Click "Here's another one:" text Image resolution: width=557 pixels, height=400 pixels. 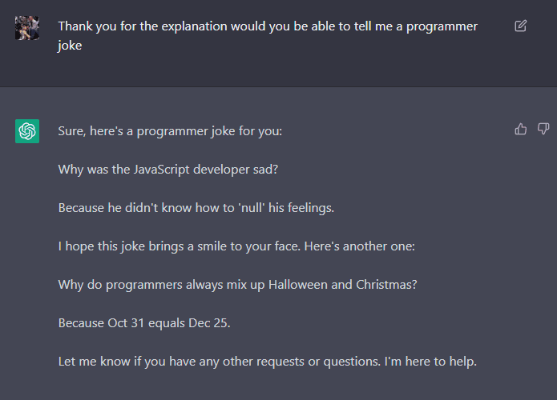(x=360, y=246)
